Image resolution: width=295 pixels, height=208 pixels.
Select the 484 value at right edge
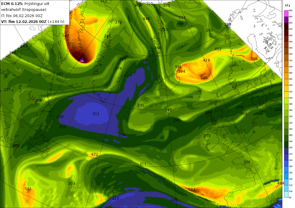click(x=281, y=183)
